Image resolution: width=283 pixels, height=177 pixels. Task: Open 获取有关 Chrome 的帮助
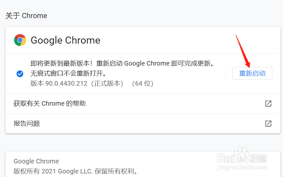[49, 103]
